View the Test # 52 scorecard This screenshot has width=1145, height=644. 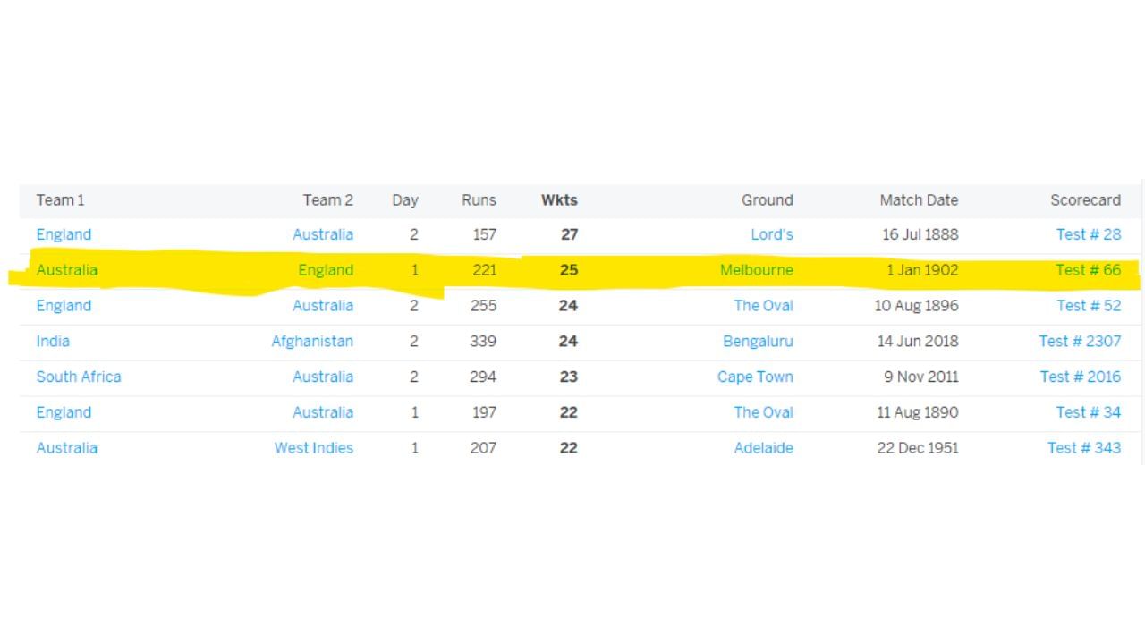1088,306
